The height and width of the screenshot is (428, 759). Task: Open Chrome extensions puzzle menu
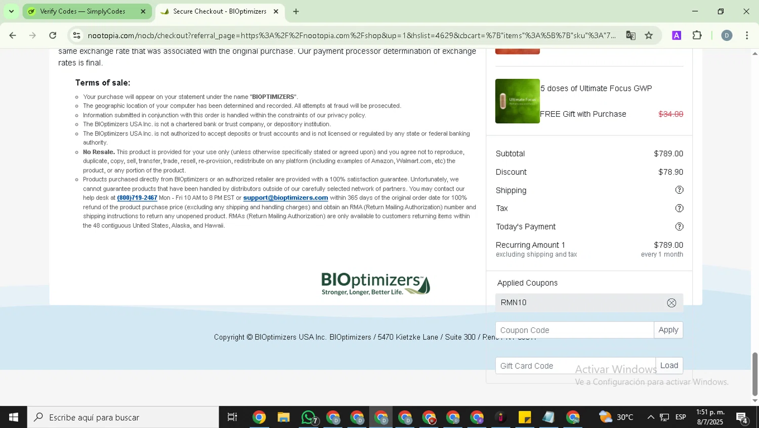click(697, 35)
